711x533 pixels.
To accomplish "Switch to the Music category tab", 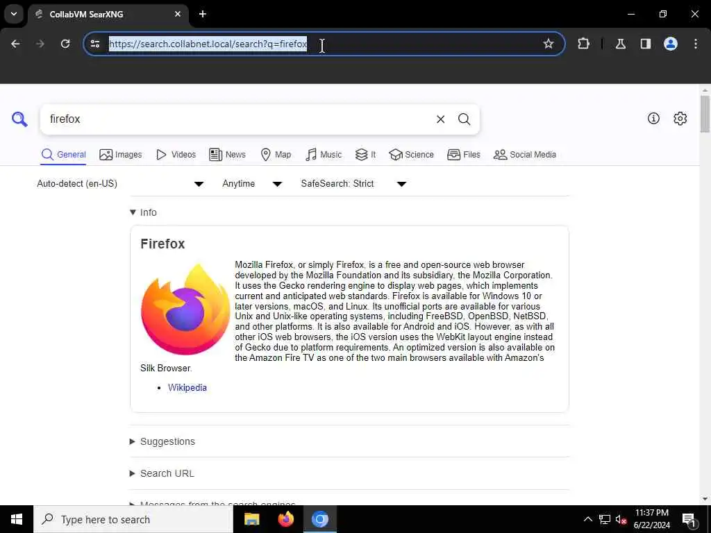I will 324,155.
